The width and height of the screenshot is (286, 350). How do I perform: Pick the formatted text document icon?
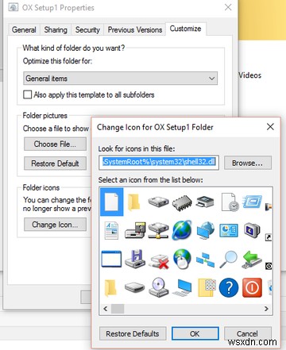111,231
